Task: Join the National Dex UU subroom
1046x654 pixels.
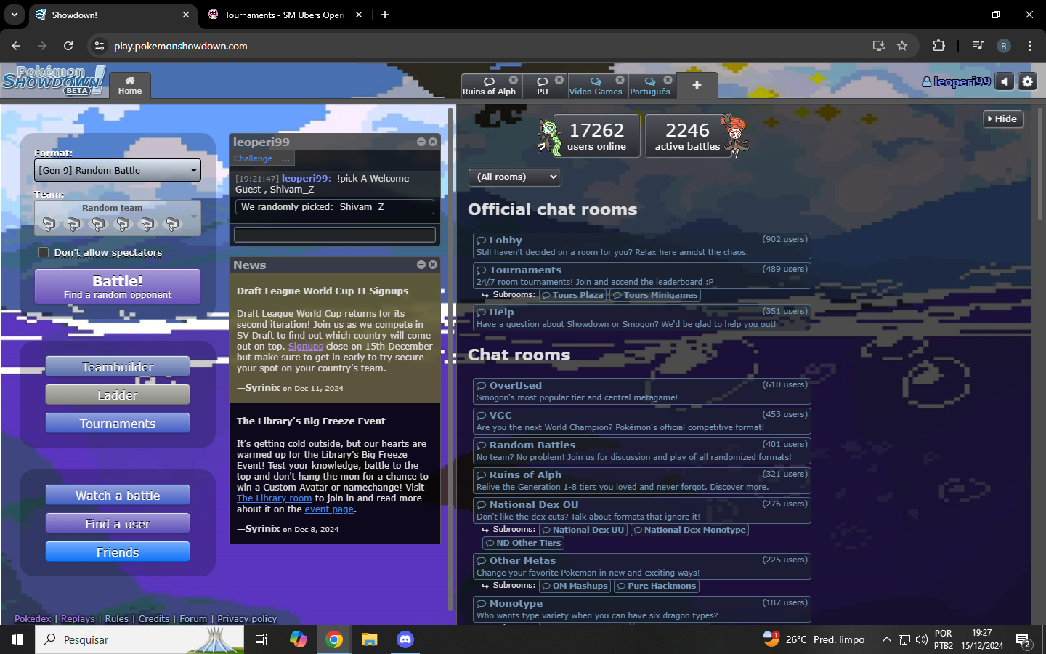Action: pos(583,530)
